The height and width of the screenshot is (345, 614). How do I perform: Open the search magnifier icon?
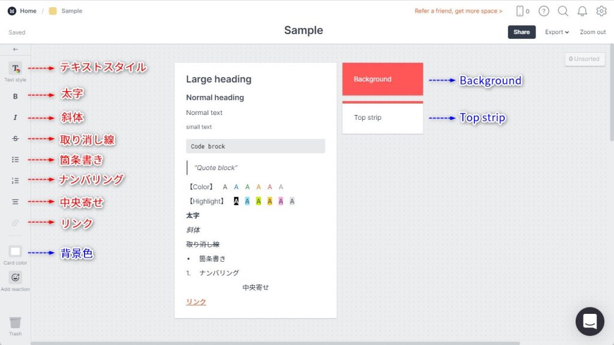(x=563, y=11)
